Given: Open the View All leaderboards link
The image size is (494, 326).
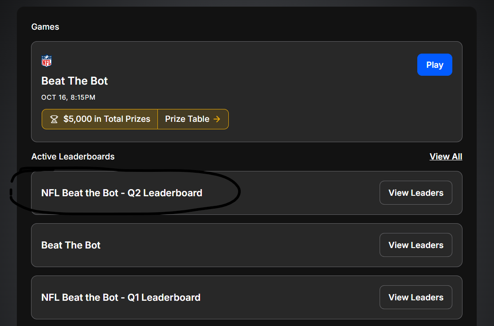Looking at the screenshot, I should coord(446,157).
